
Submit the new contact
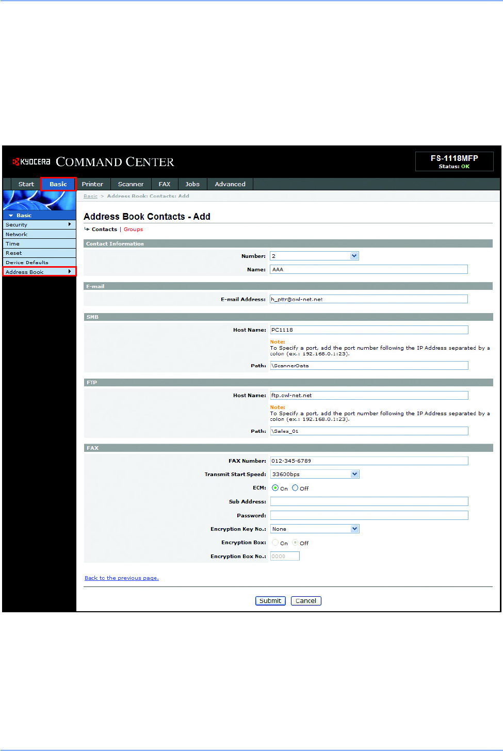tap(270, 601)
